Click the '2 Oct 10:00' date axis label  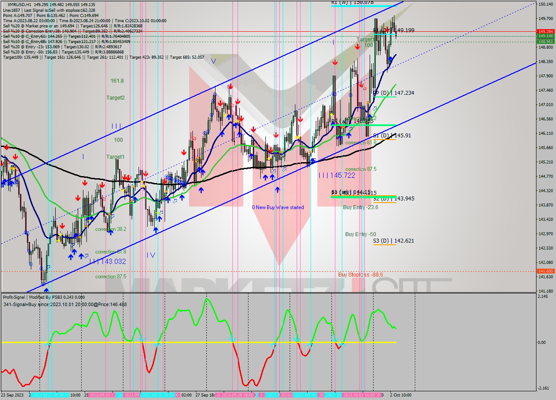point(400,395)
